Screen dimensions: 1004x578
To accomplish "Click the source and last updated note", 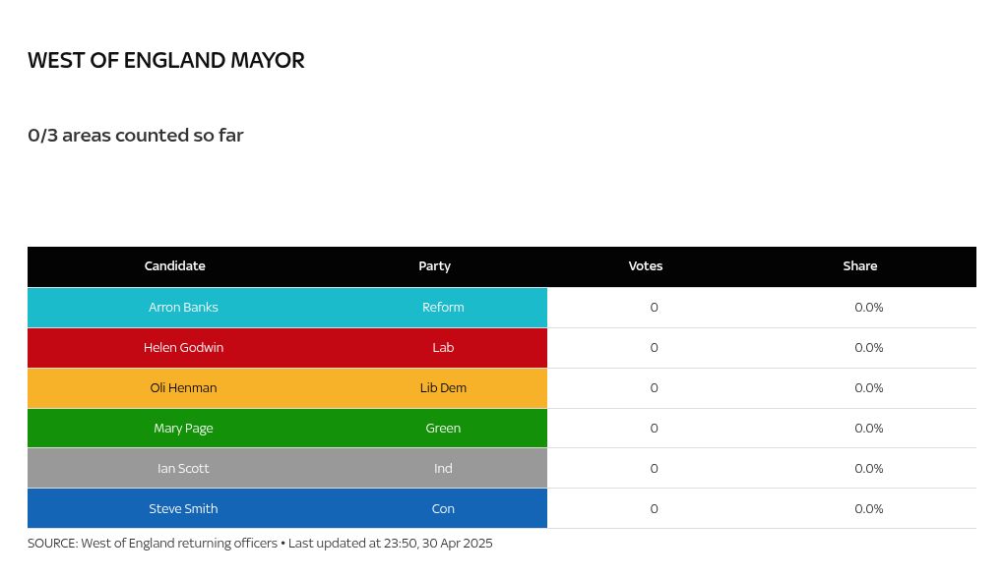I will point(260,544).
